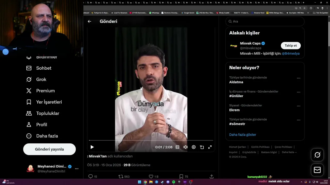Screen dimensions: 330x185
Task: Click Daha fazla göster link
Action: click(243, 135)
